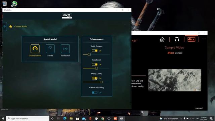Image resolution: width=215 pixels, height=121 pixels.
Task: Select the dts:x video tab icon
Action: coord(191,39)
